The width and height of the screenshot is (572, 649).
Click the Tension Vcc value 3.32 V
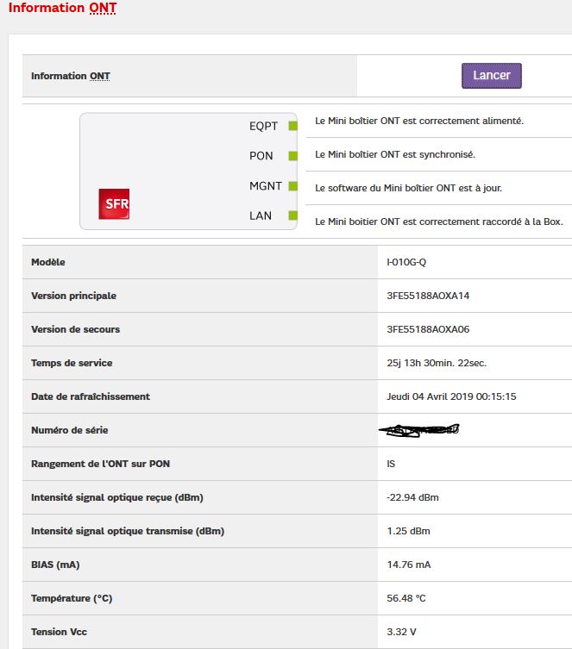click(401, 632)
